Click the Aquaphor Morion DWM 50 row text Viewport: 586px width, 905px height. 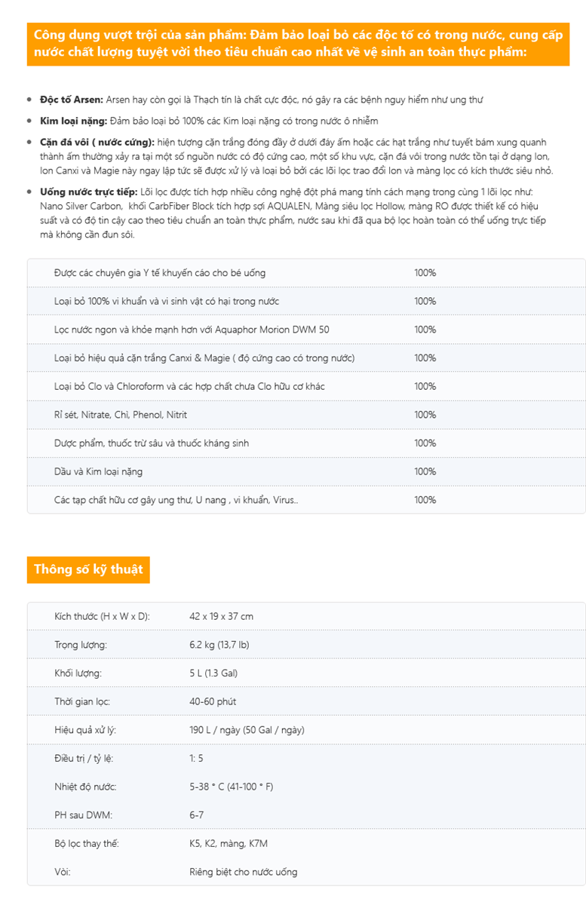pyautogui.click(x=192, y=330)
